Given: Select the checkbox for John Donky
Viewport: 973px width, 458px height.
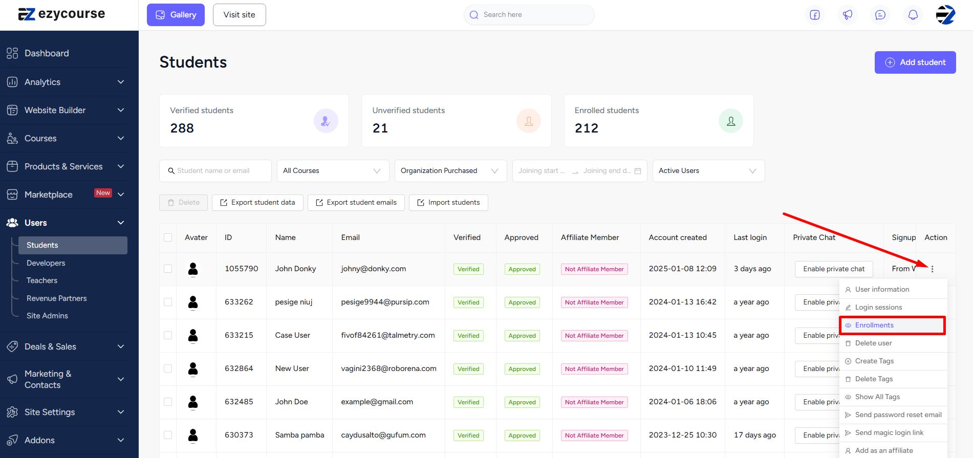Looking at the screenshot, I should pyautogui.click(x=168, y=269).
